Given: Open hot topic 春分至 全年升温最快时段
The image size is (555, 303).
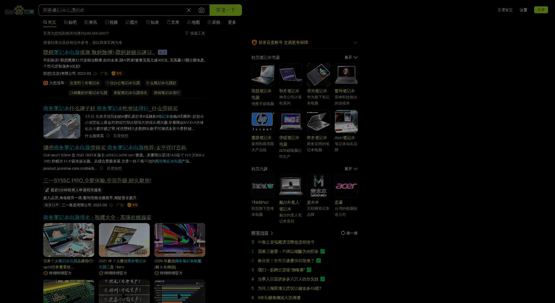Looking at the screenshot, I should [286, 261].
